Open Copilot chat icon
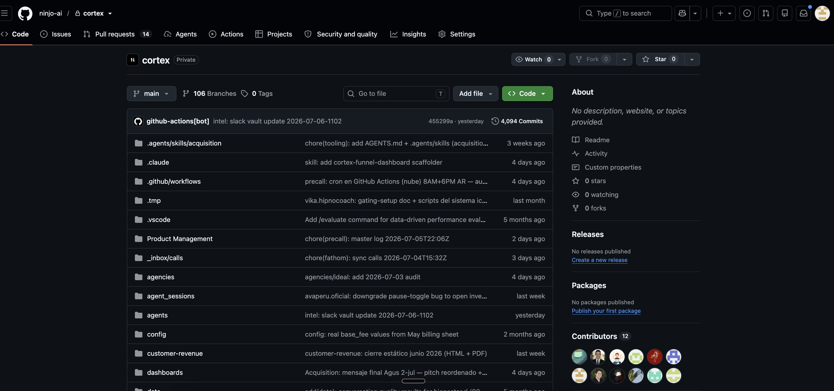The width and height of the screenshot is (834, 391). (682, 13)
